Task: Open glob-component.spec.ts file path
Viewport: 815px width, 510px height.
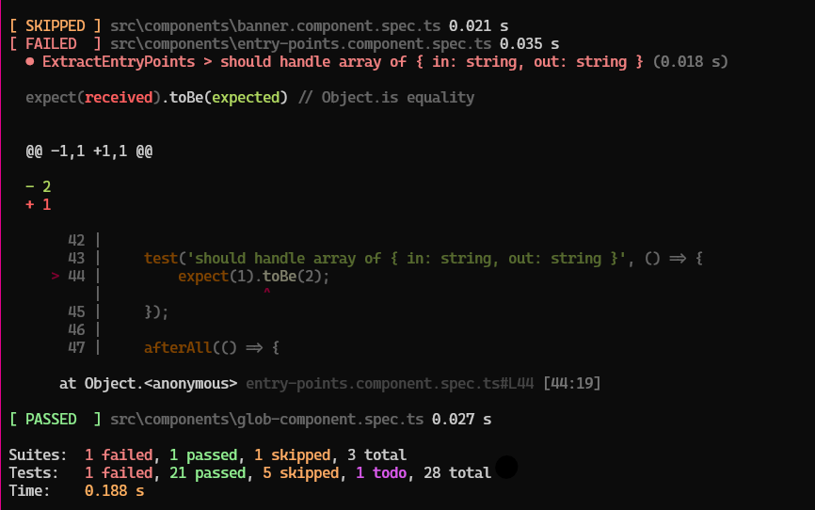Action: click(267, 419)
